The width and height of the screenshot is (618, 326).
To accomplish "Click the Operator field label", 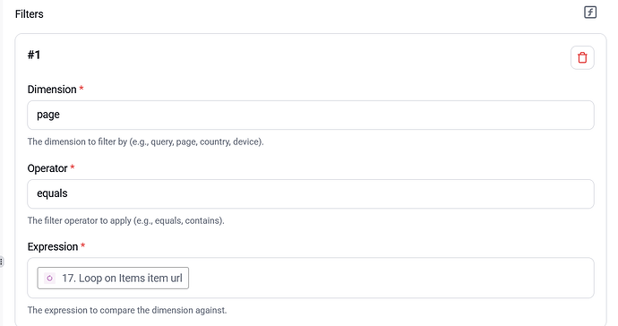I will pos(47,168).
